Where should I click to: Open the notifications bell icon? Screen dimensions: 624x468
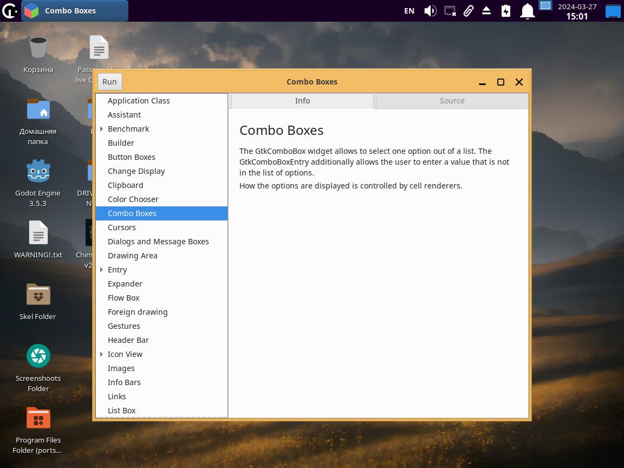pyautogui.click(x=527, y=11)
